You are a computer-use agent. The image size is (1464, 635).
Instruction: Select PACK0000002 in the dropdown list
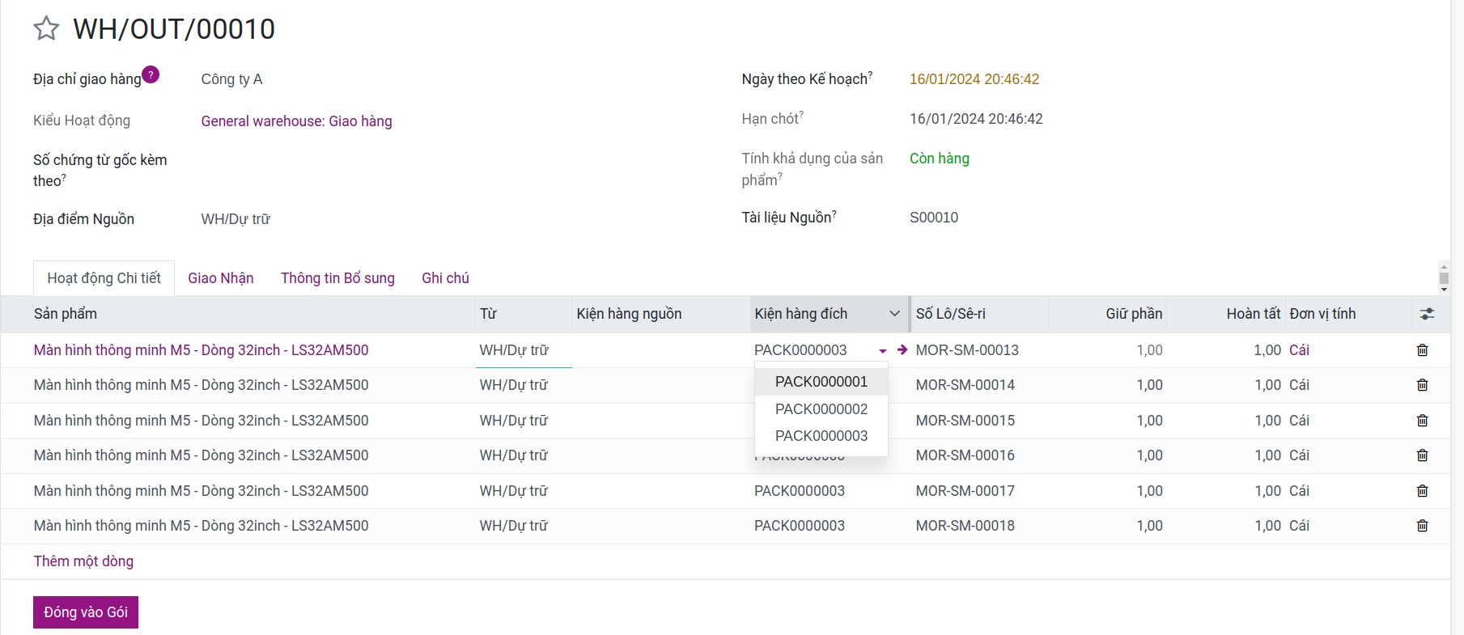click(821, 409)
